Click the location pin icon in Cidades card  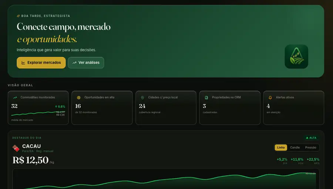pos(142,97)
